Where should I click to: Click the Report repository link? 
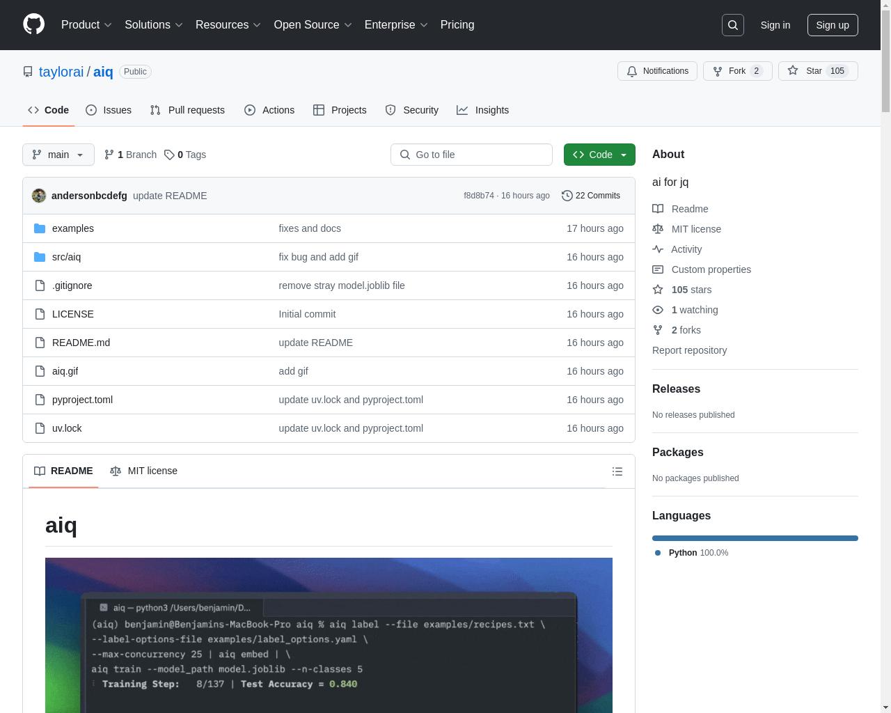[689, 350]
